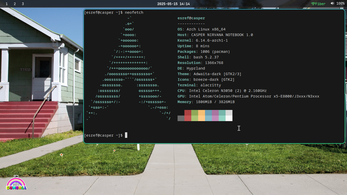The image size is (347, 195).
Task: Click the light green swatch in the lower palette row
Action: click(195, 118)
